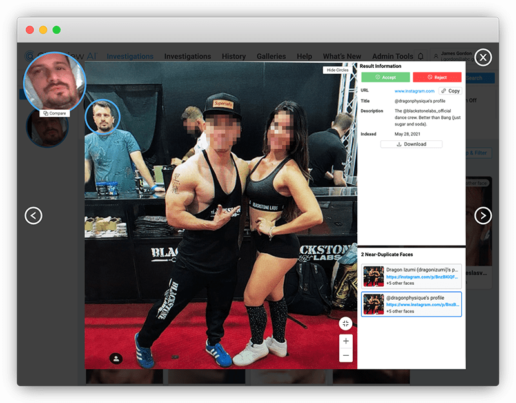Go to the previous result with the left arrow
Screen dimensions: 516x403
(34, 216)
